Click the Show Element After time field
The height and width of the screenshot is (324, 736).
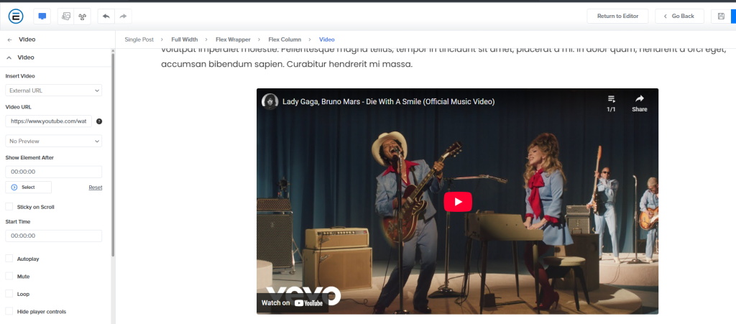[53, 172]
